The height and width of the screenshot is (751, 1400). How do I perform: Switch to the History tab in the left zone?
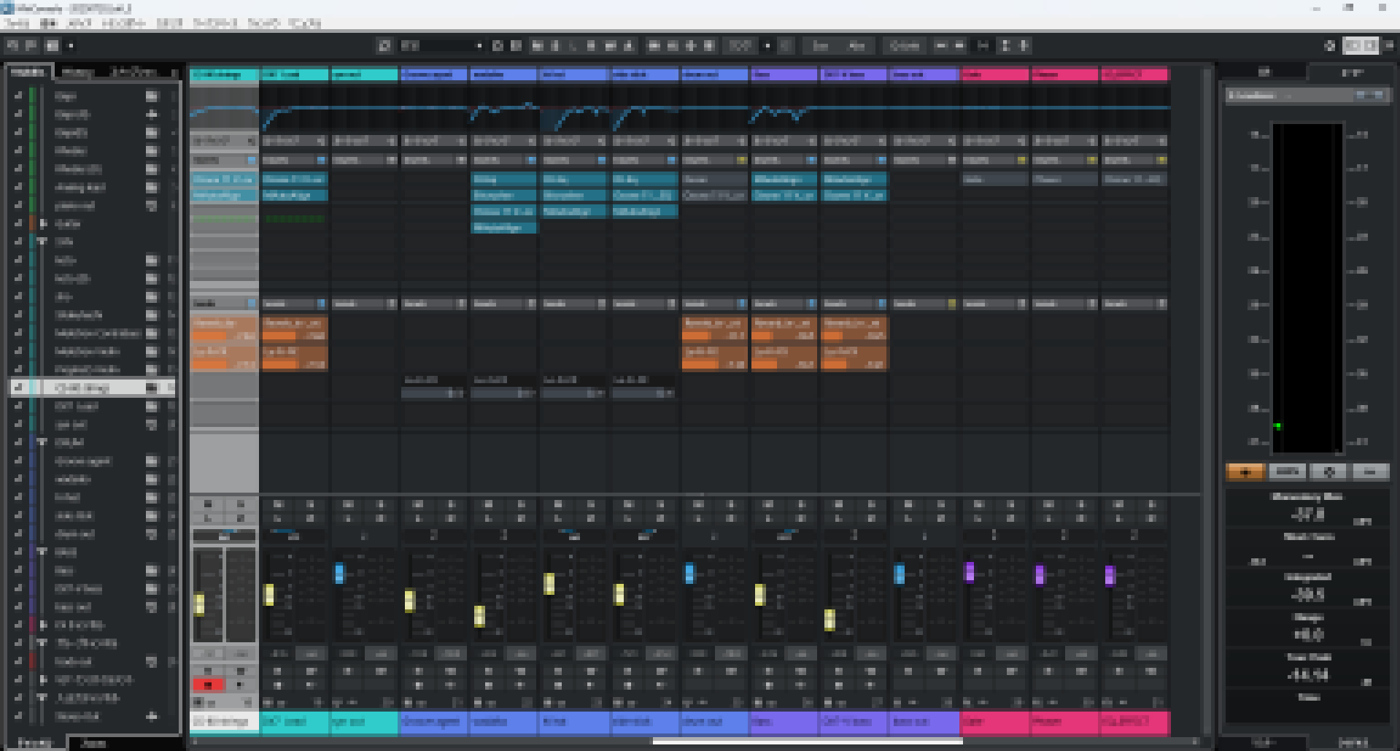coord(77,72)
